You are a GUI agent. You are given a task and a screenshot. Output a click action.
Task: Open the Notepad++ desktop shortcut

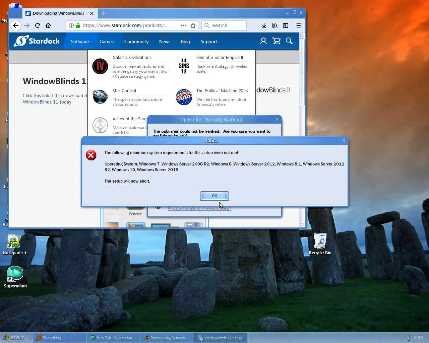point(15,245)
